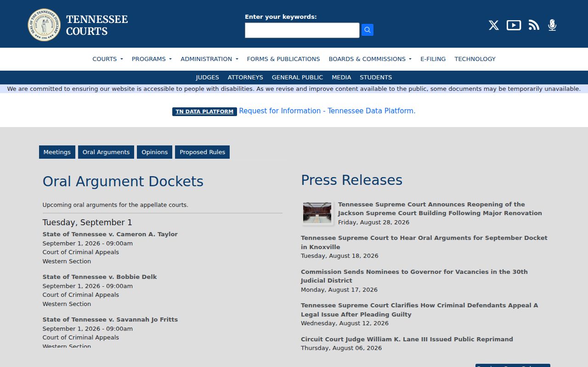Go to the Media section
The height and width of the screenshot is (367, 588).
(341, 78)
